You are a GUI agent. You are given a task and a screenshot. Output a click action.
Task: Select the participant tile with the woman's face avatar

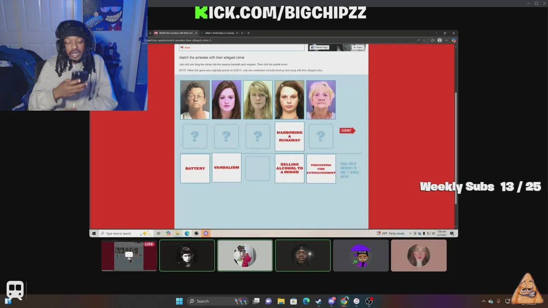click(x=419, y=256)
